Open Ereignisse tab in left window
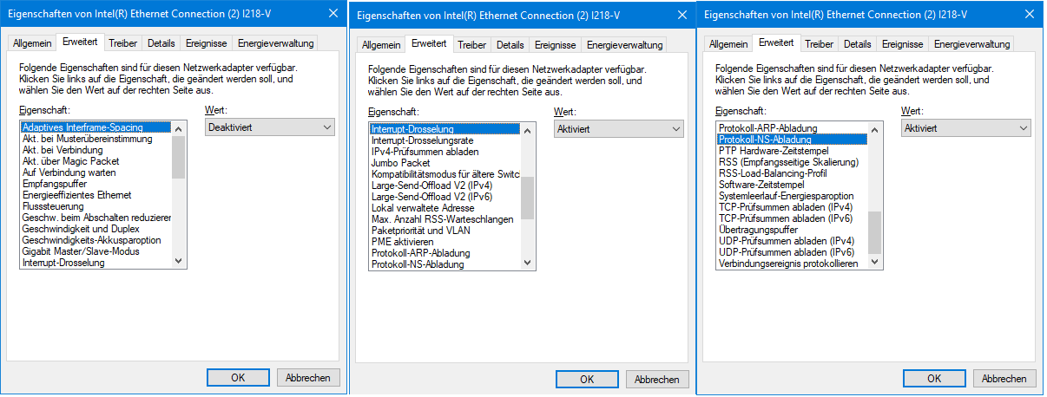 click(x=207, y=43)
